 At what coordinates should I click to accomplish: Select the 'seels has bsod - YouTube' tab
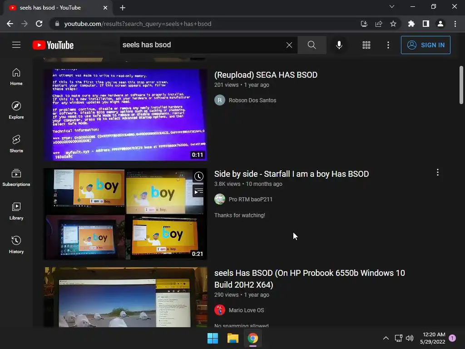(58, 8)
